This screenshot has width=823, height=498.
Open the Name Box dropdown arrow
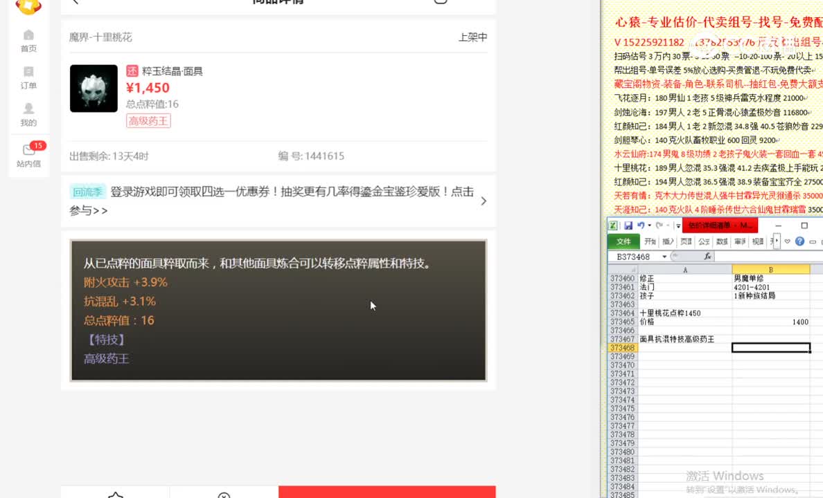tap(664, 257)
